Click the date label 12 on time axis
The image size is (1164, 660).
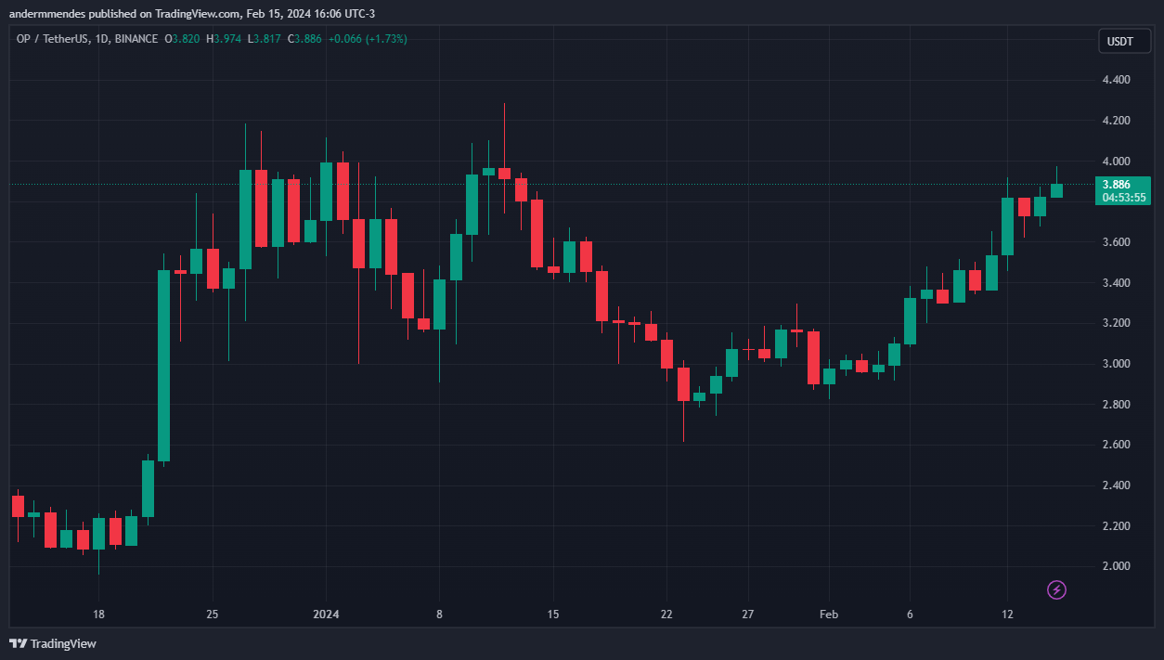1007,615
